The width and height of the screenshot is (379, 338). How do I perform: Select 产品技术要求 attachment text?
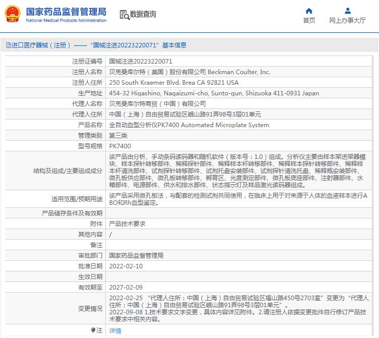(127, 224)
